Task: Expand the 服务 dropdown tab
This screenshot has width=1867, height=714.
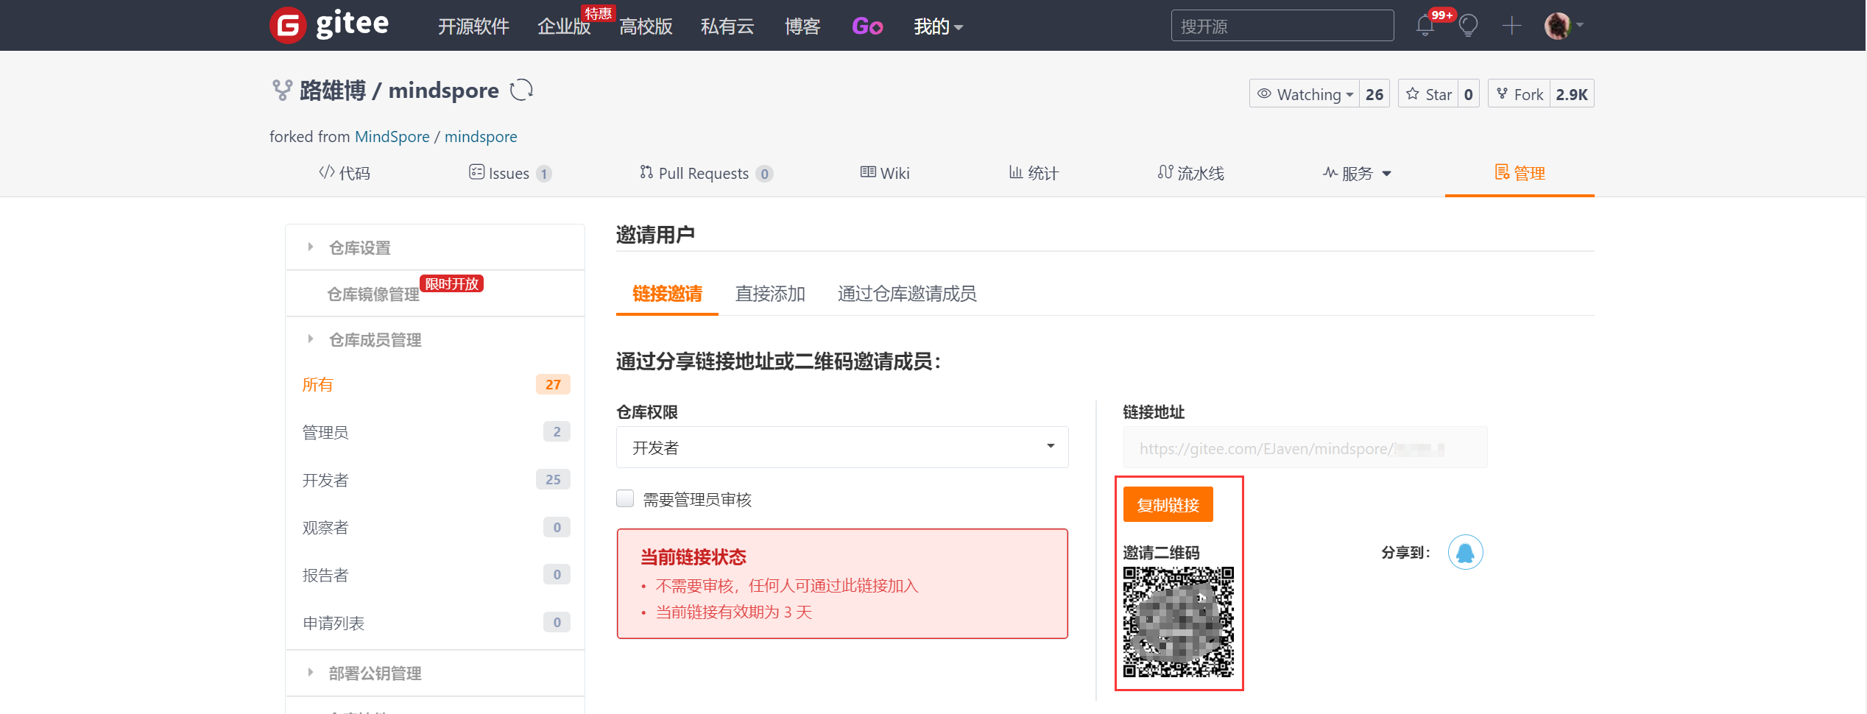Action: [1357, 173]
